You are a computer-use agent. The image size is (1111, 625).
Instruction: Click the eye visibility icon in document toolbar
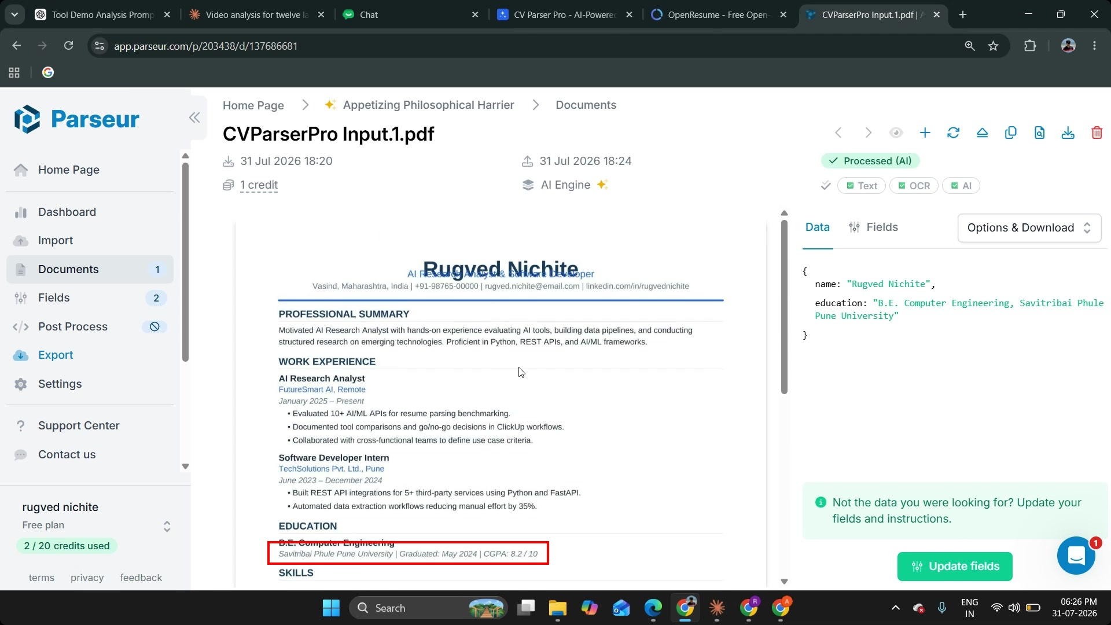(x=896, y=133)
